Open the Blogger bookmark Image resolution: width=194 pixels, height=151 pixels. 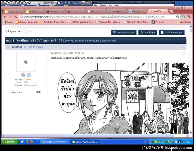[x=27, y=22]
